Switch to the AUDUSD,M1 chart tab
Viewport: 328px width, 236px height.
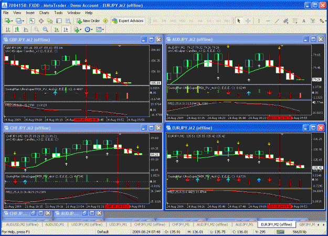55,224
